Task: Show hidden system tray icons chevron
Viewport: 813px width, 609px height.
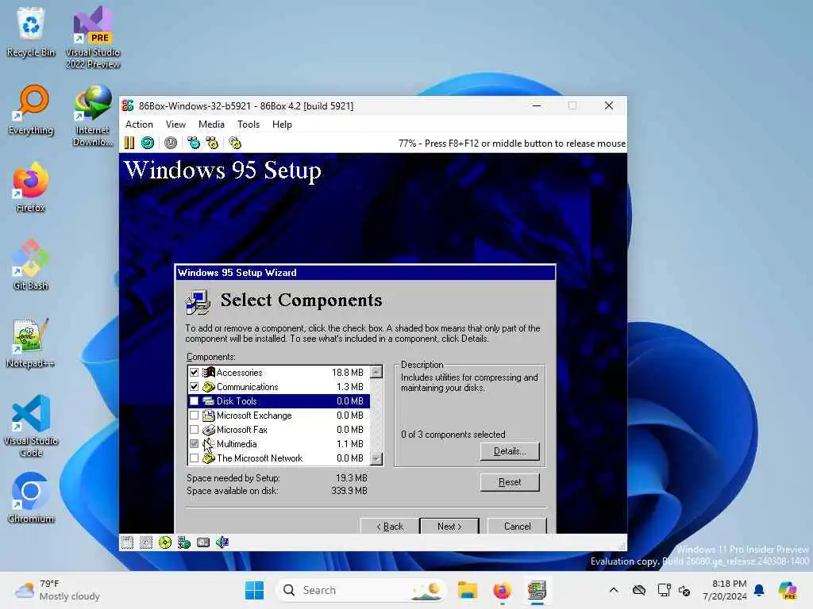Action: [614, 590]
